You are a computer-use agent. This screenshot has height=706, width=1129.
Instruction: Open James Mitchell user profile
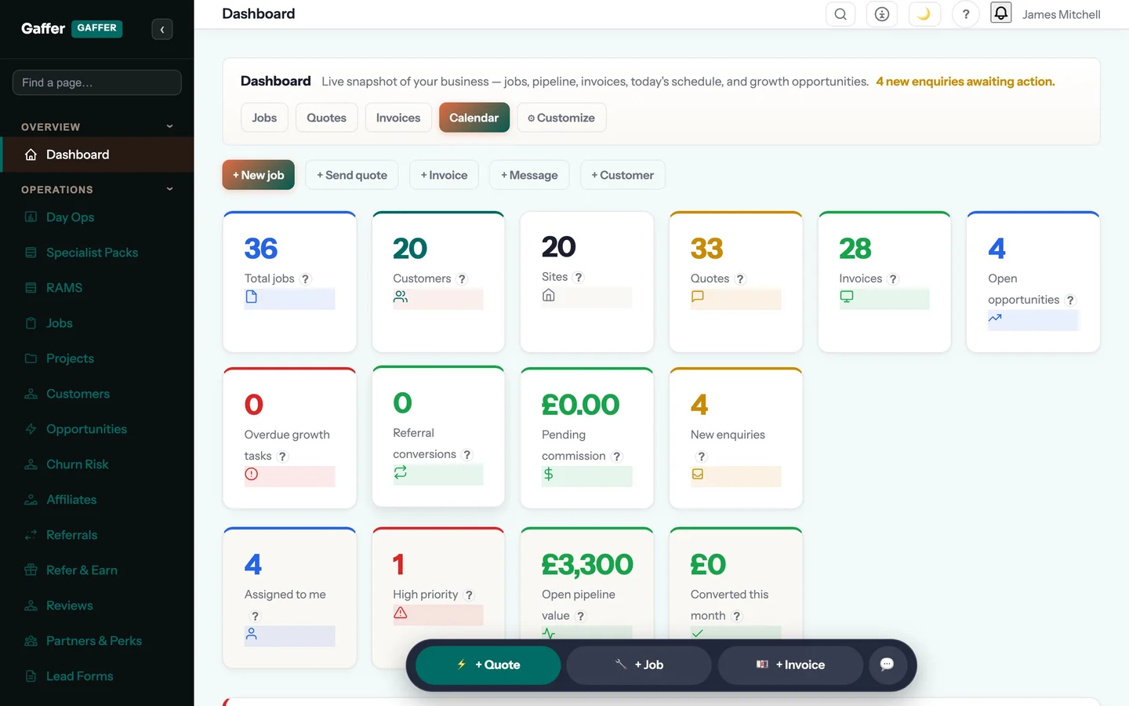point(1061,14)
